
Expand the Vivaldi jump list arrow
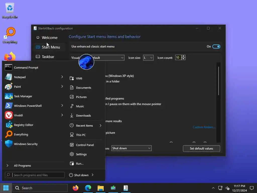coord(62,115)
